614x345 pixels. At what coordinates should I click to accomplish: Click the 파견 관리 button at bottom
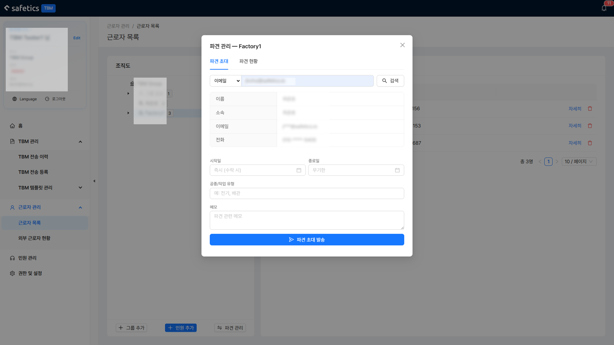point(230,328)
